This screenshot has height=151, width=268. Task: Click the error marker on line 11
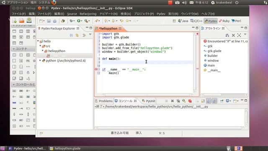click(x=96, y=69)
